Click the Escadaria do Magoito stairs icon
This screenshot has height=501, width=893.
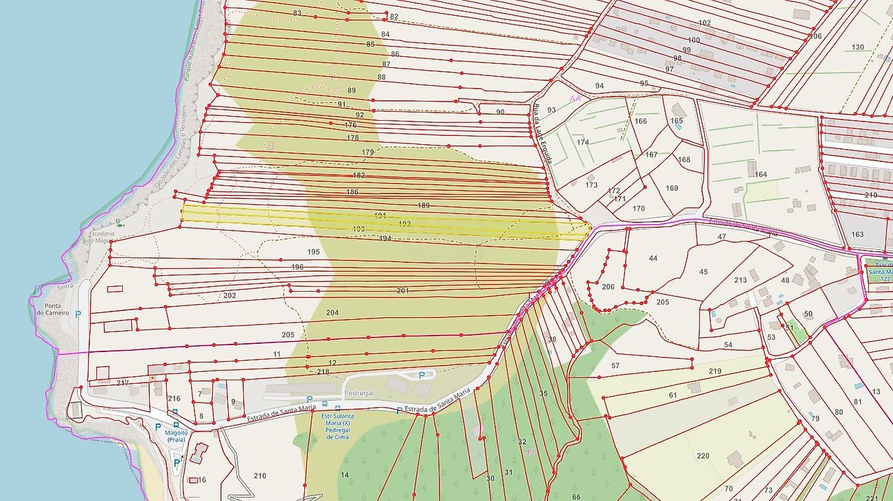[x=121, y=222]
